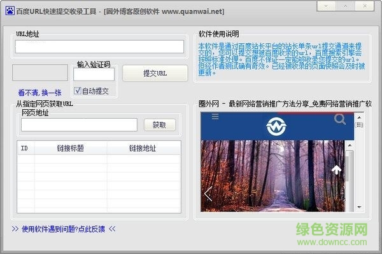The height and width of the screenshot is (254, 382).
Task: Toggle the 自动提交 checkbox
Action: tap(78, 91)
